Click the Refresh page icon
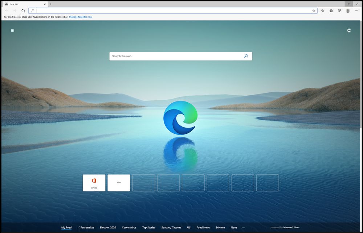 [x=23, y=11]
